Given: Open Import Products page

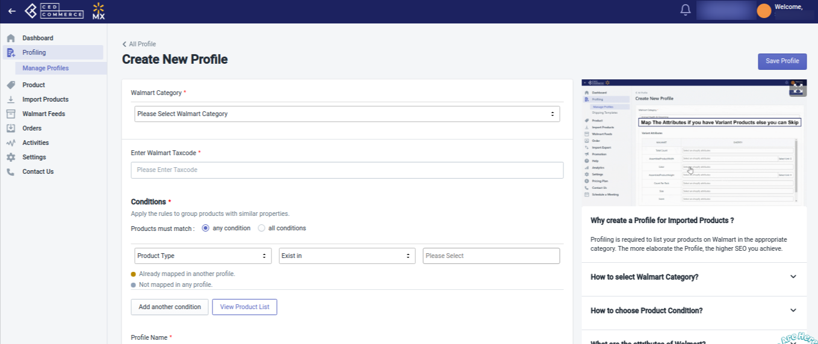Looking at the screenshot, I should click(x=46, y=99).
